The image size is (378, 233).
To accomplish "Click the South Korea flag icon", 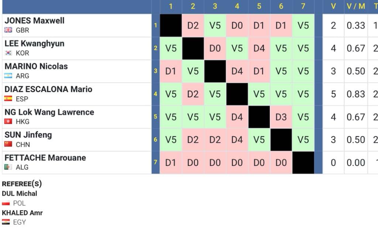I will click(x=8, y=53).
